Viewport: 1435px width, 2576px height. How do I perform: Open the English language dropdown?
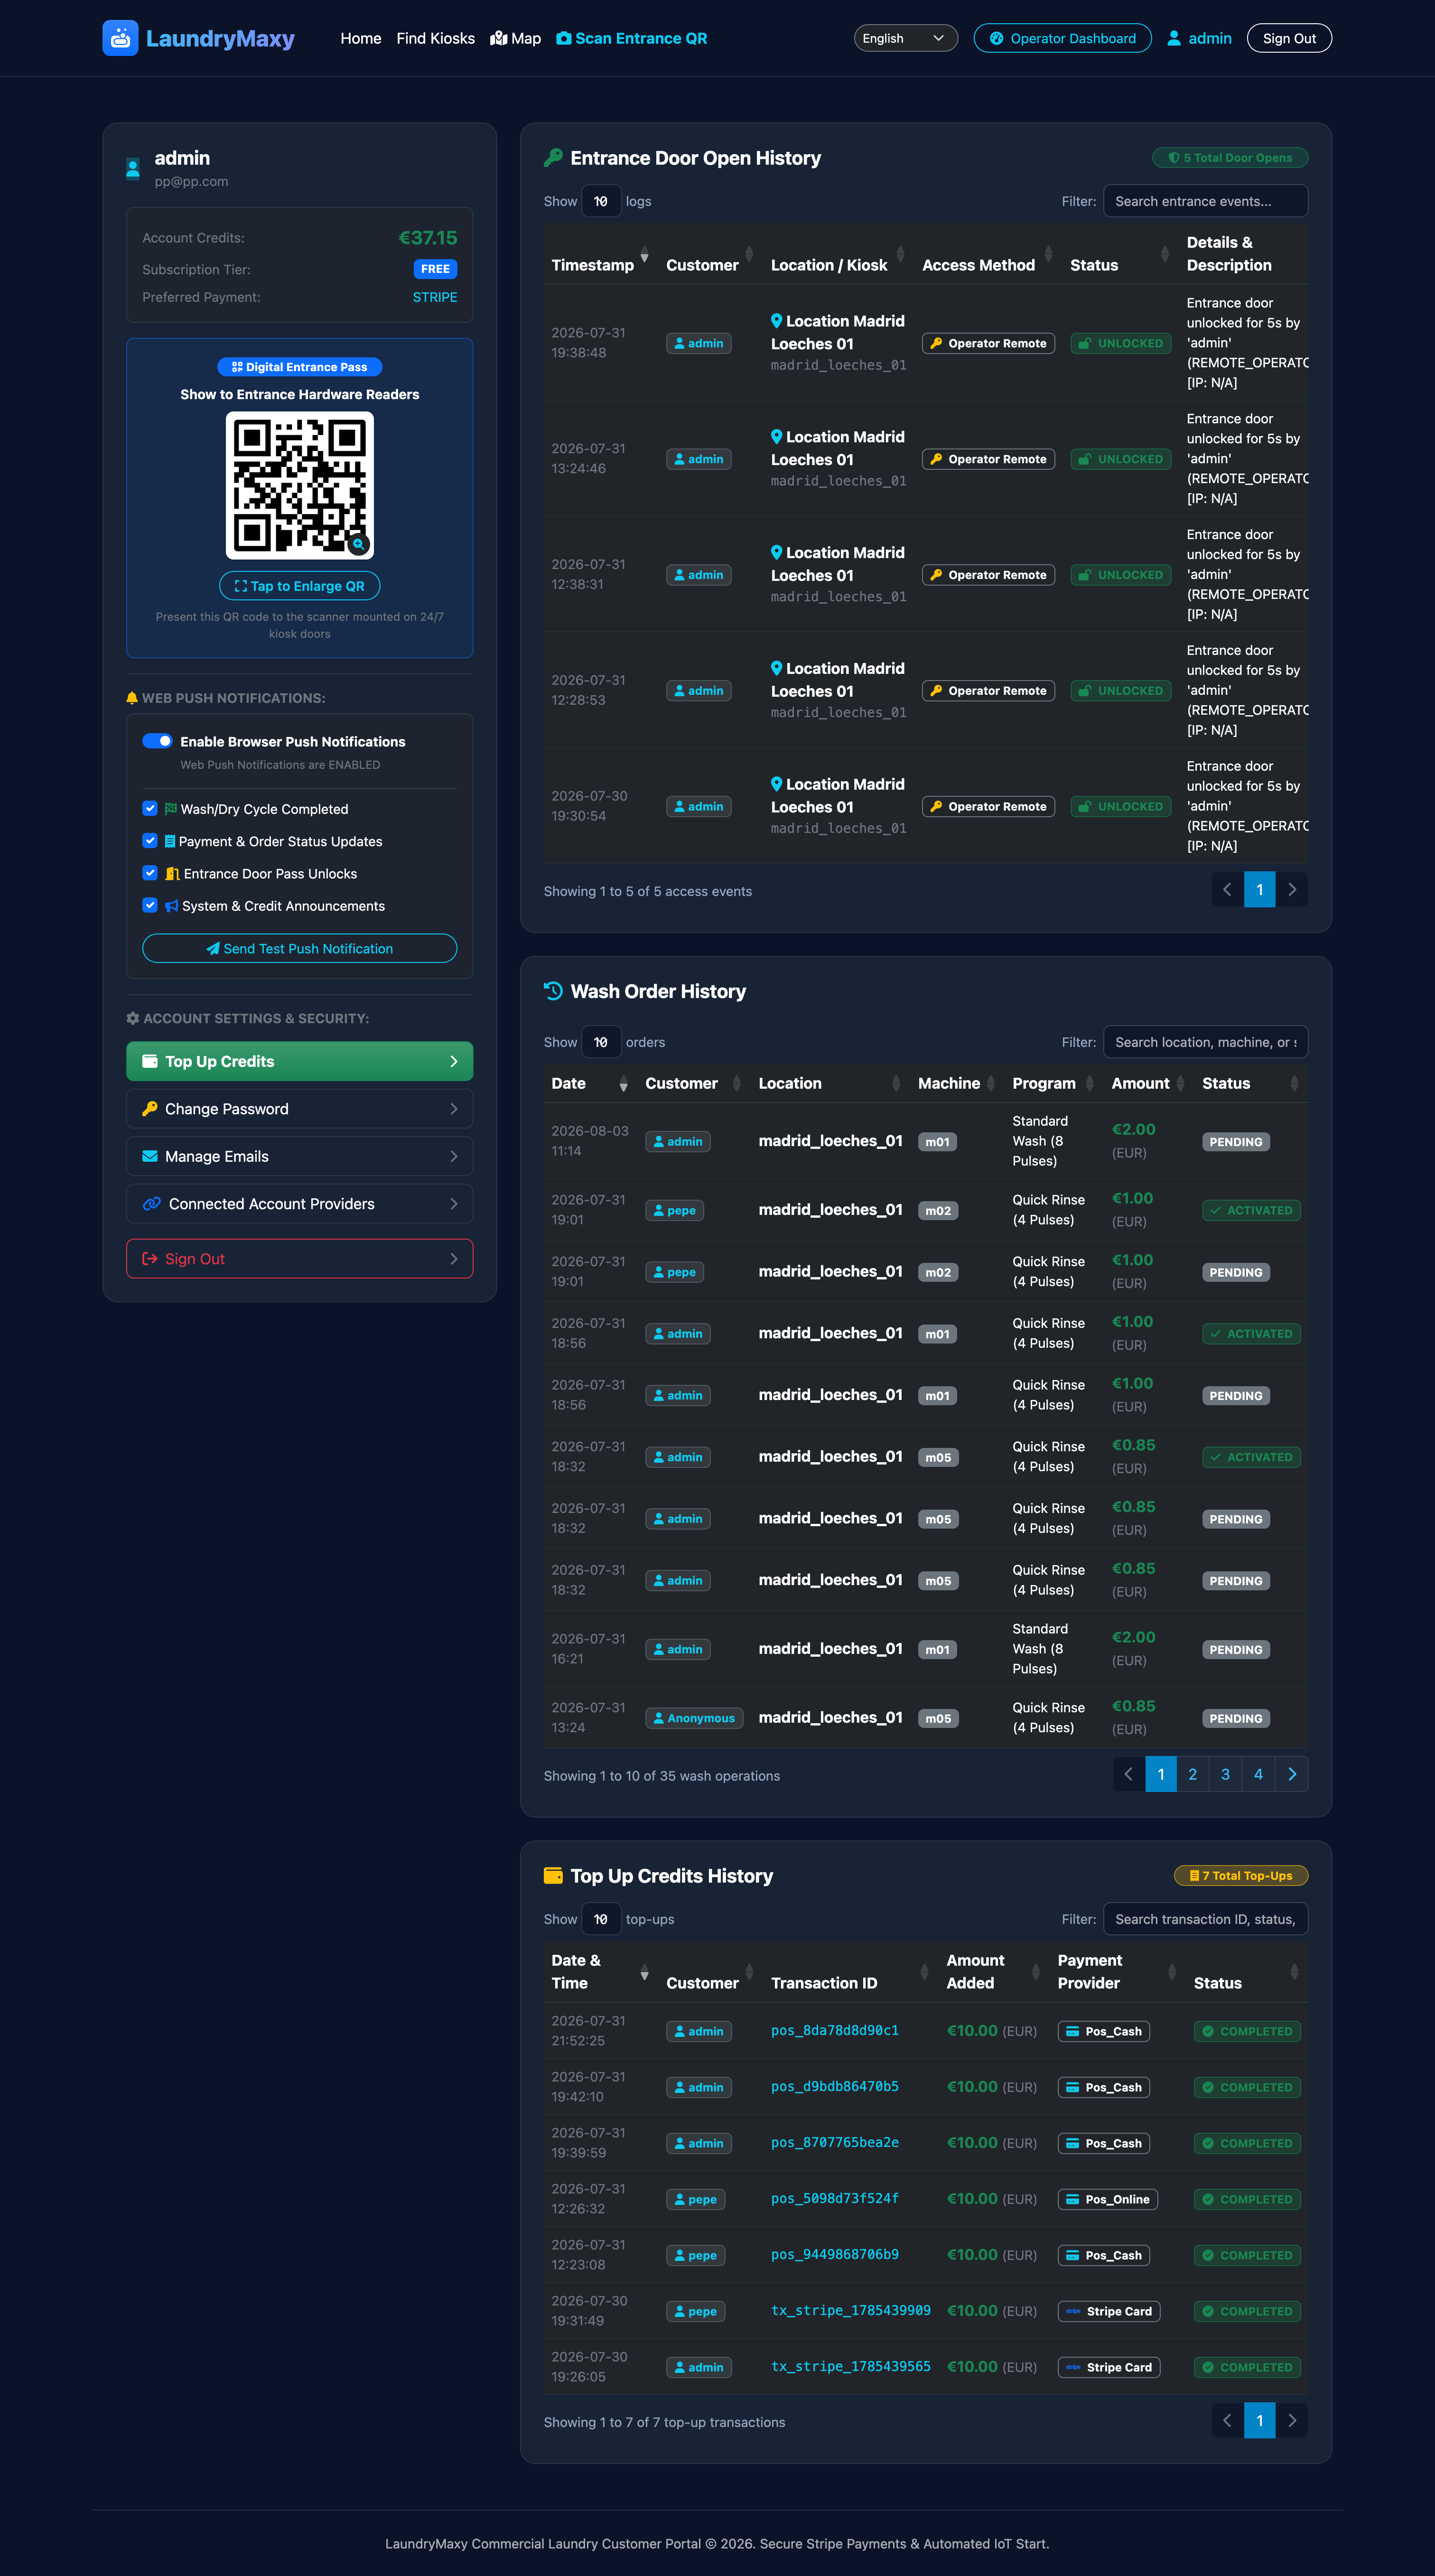[x=905, y=38]
